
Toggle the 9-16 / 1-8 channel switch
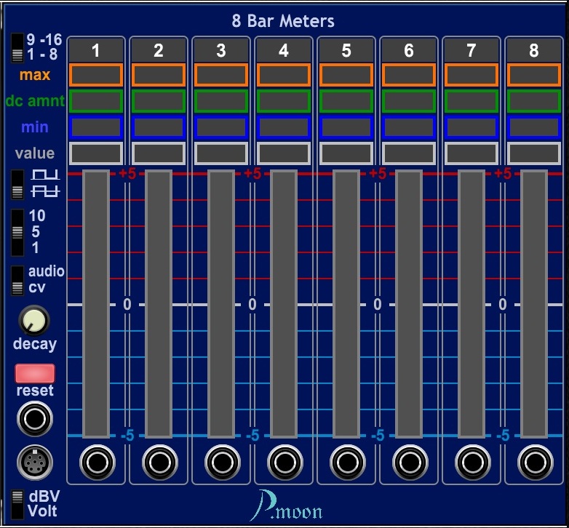(17, 47)
